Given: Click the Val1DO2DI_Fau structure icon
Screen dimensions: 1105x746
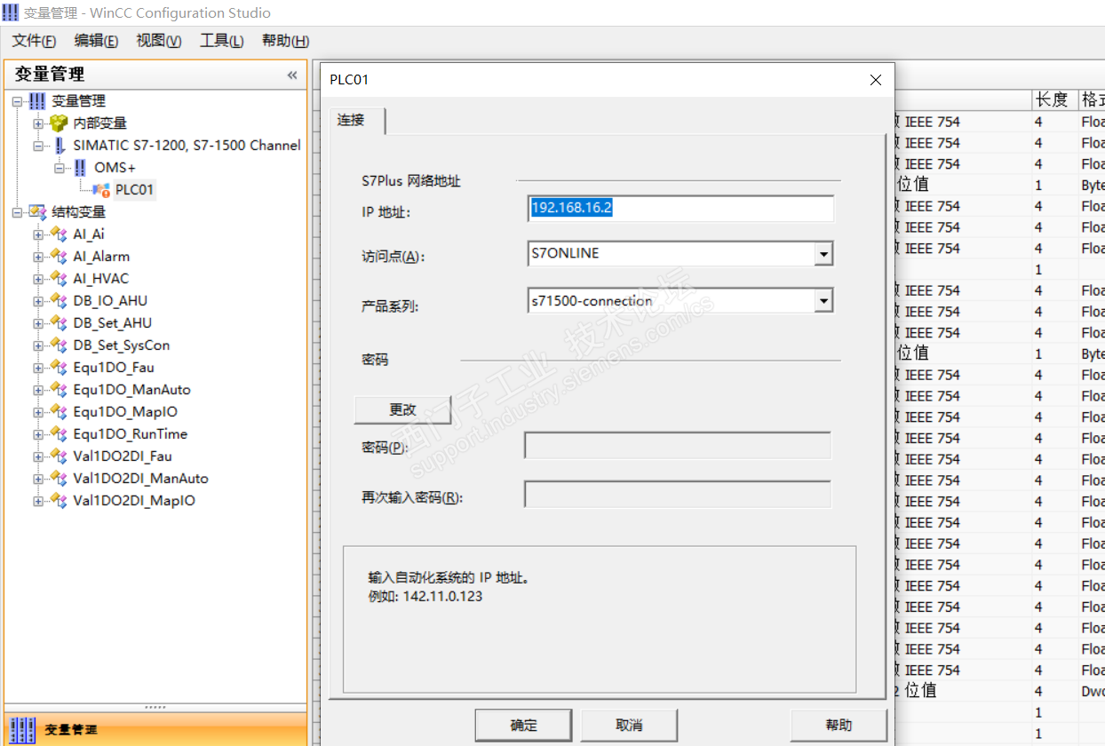Looking at the screenshot, I should click(x=60, y=456).
